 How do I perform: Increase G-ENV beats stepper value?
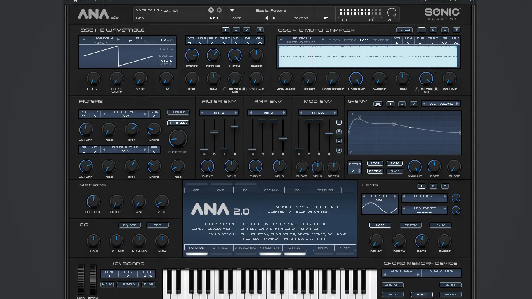point(359,169)
